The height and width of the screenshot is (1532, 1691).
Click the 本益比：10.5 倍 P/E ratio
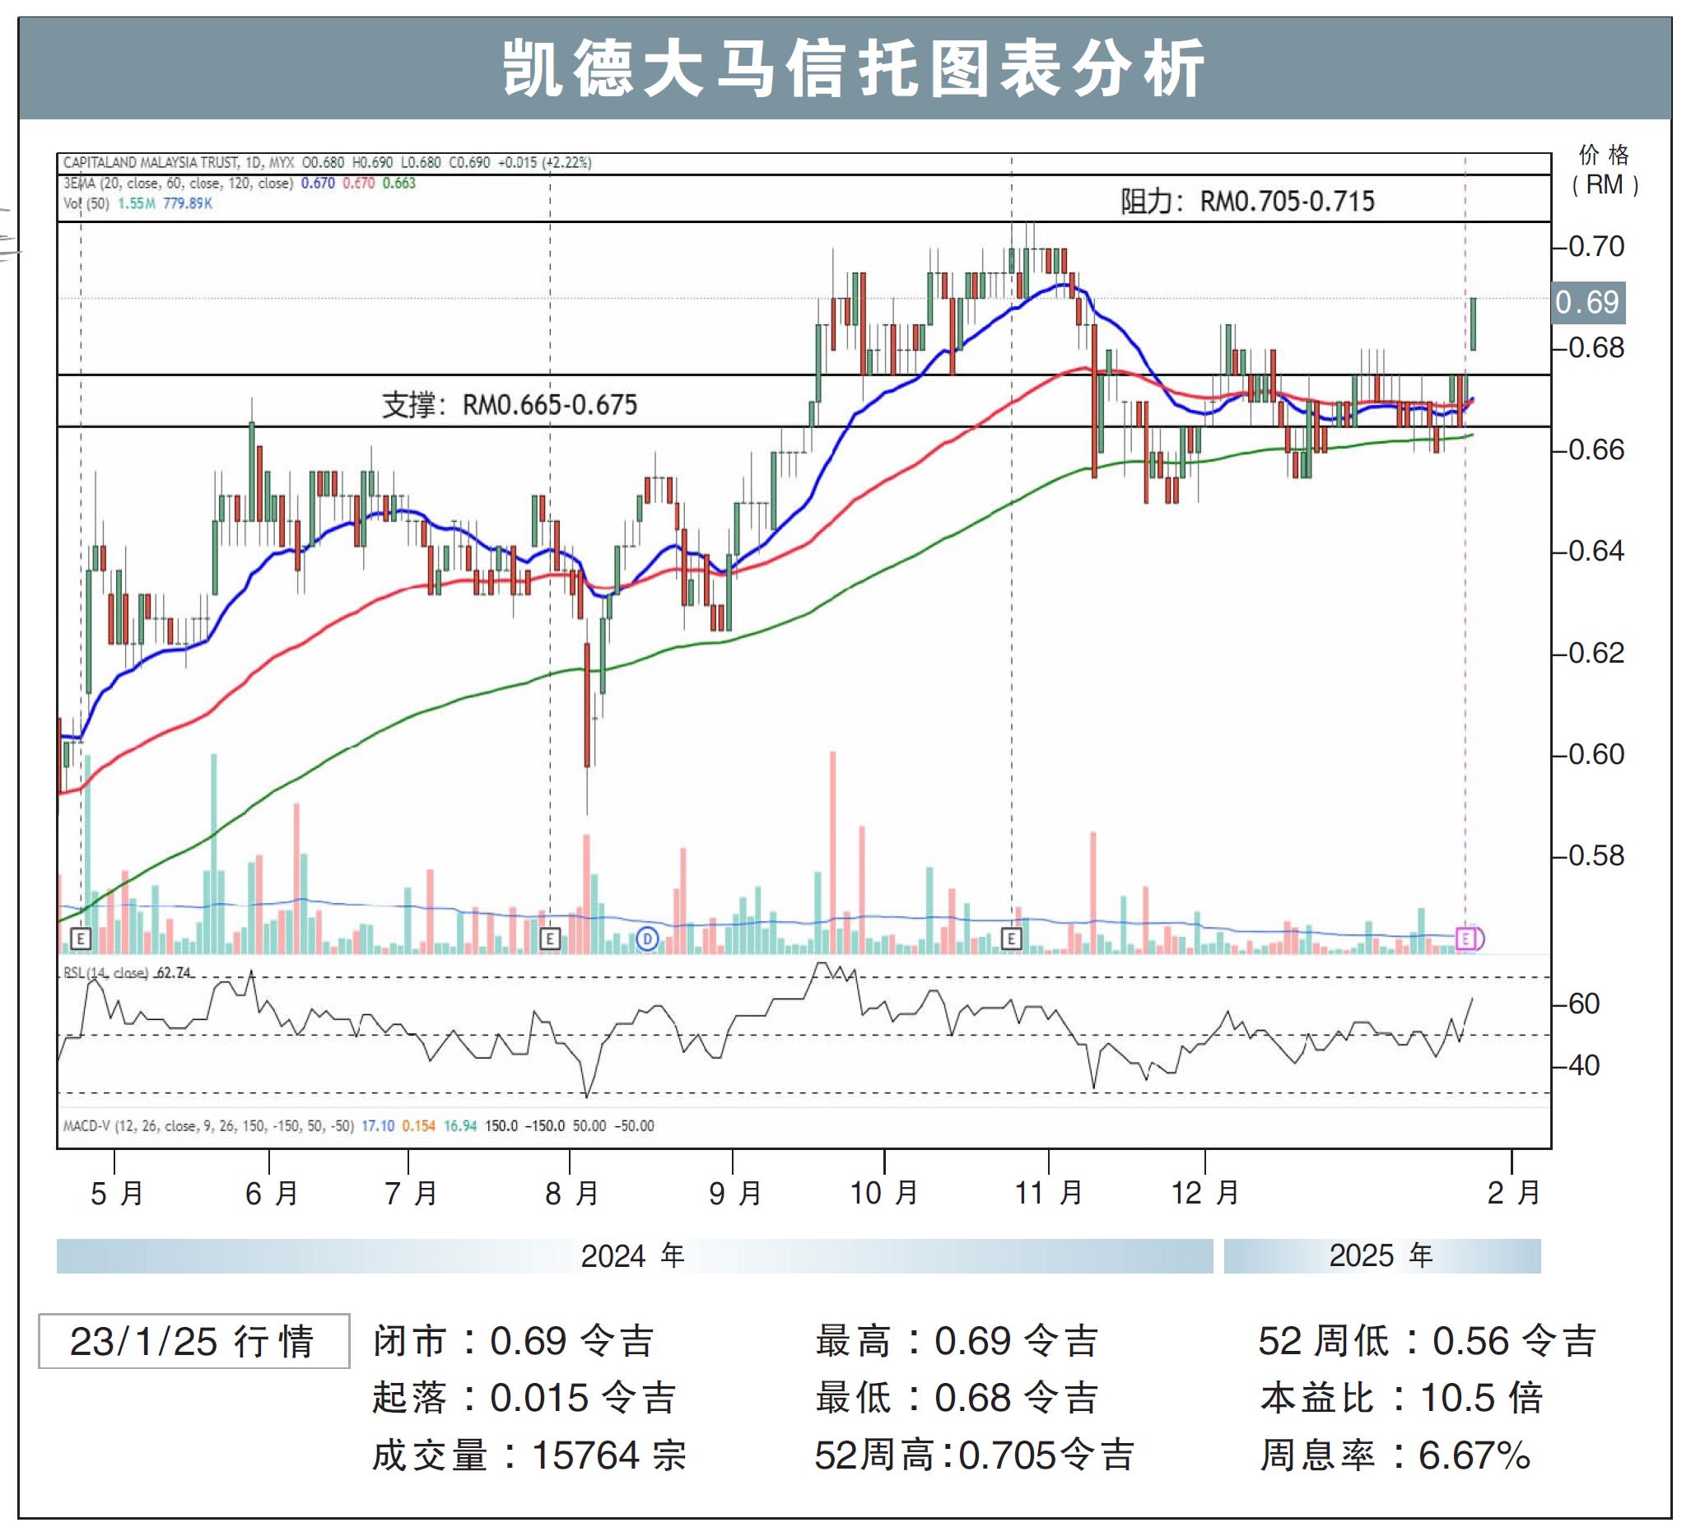tap(1401, 1398)
